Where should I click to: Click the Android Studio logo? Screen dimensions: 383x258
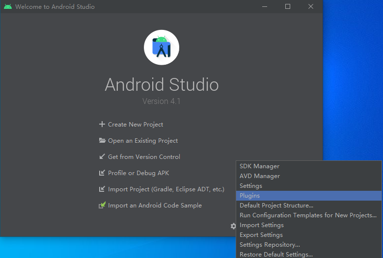pyautogui.click(x=162, y=48)
